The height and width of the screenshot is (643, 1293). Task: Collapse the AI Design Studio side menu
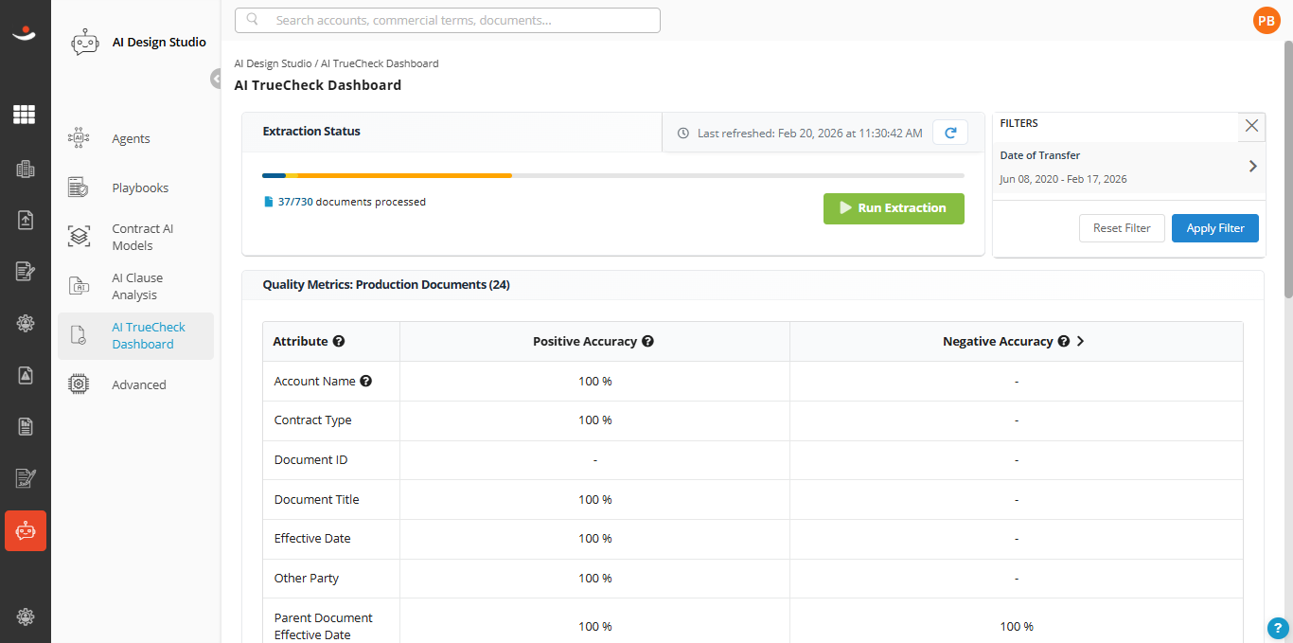coord(217,79)
